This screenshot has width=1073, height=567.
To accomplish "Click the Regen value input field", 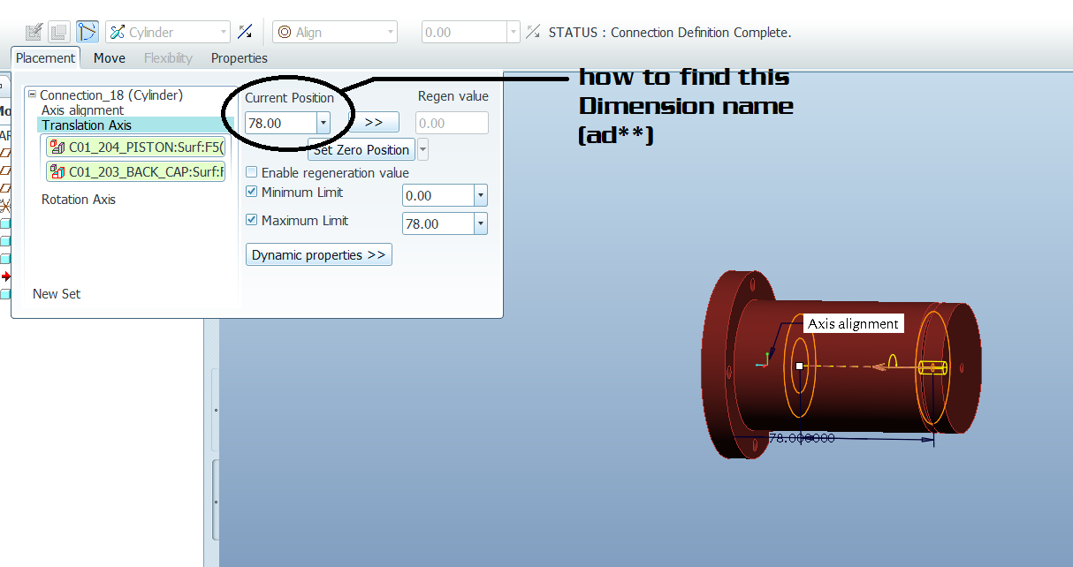I will click(x=452, y=123).
